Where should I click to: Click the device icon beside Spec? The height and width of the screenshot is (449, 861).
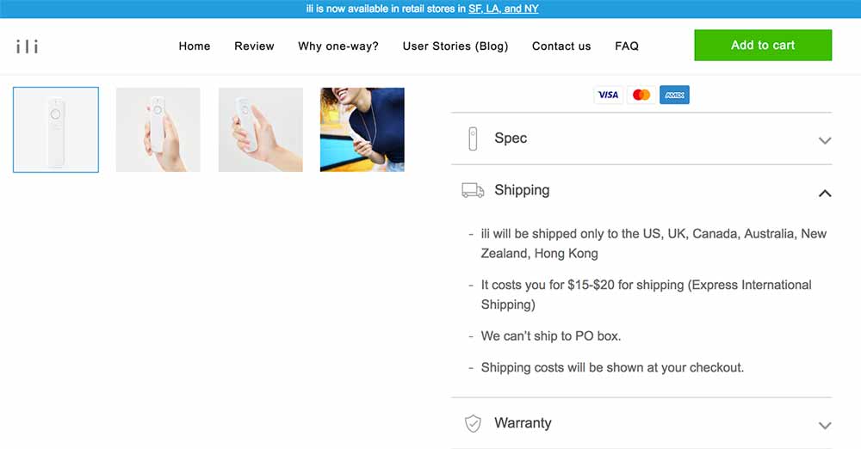coord(473,138)
